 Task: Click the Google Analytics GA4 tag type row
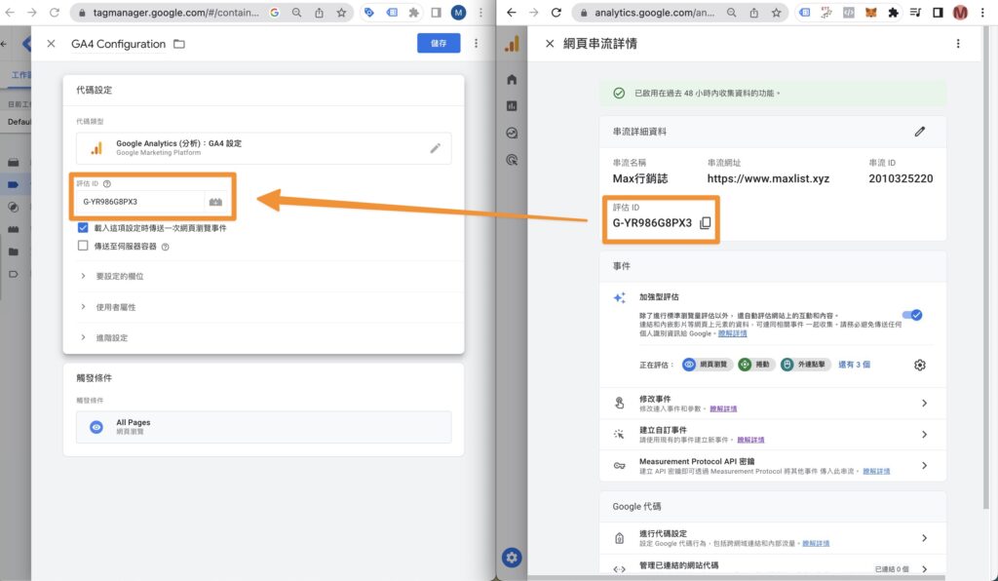[x=263, y=148]
